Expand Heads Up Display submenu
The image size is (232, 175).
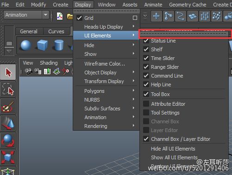107,27
